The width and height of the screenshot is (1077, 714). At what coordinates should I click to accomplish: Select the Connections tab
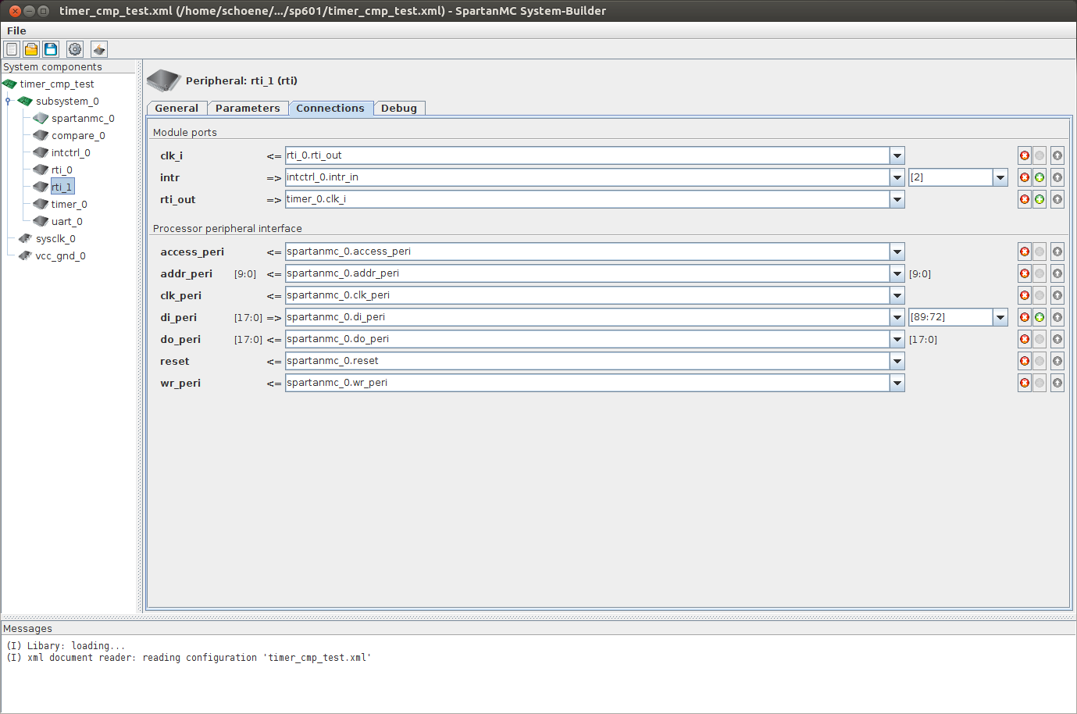tap(330, 108)
